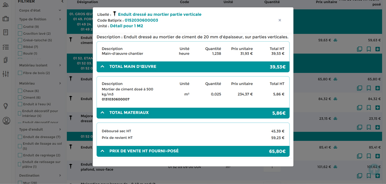386x184 pixels.
Task: Add the 65,80 € row item
Action: click(x=378, y=88)
